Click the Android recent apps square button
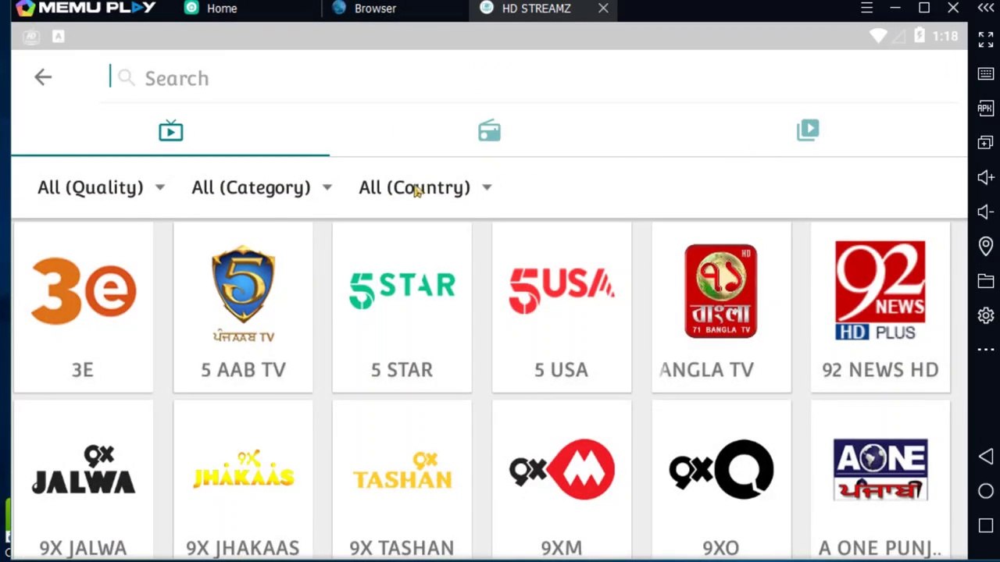Screen dimensions: 1000x562 986,525
